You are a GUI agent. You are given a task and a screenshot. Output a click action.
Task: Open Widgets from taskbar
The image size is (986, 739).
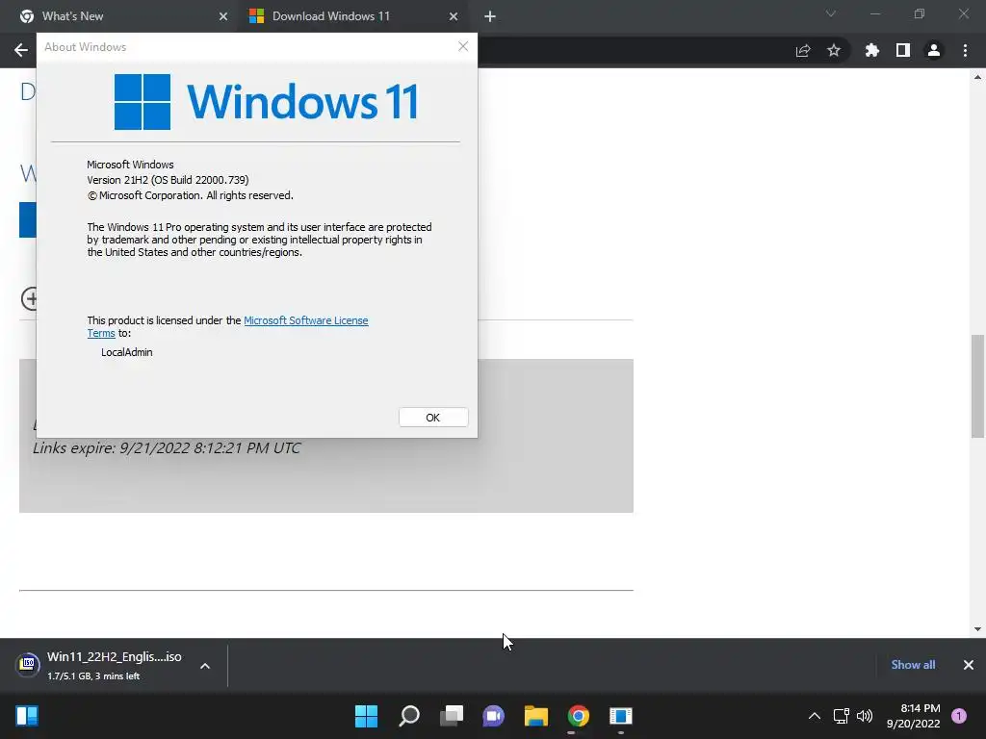point(27,716)
